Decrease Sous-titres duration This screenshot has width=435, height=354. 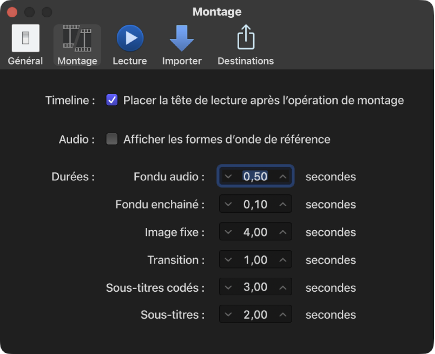[228, 314]
